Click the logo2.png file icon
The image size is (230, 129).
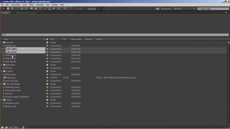tap(4, 78)
